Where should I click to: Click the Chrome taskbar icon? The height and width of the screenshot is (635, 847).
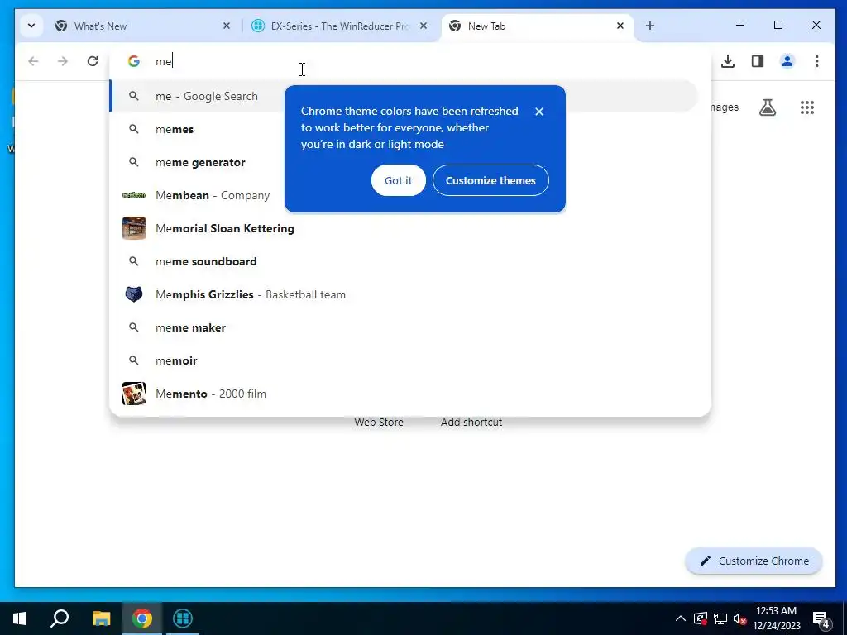[142, 618]
